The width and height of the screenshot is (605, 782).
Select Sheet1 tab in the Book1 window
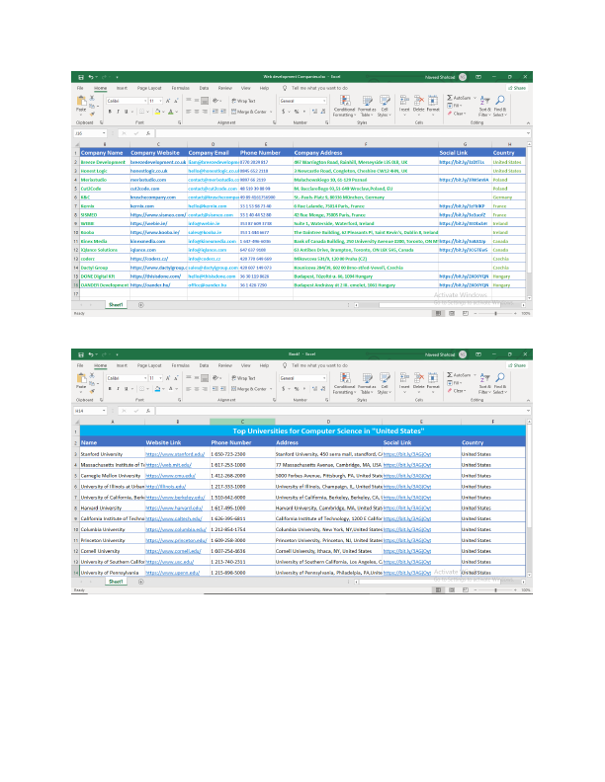click(x=116, y=582)
